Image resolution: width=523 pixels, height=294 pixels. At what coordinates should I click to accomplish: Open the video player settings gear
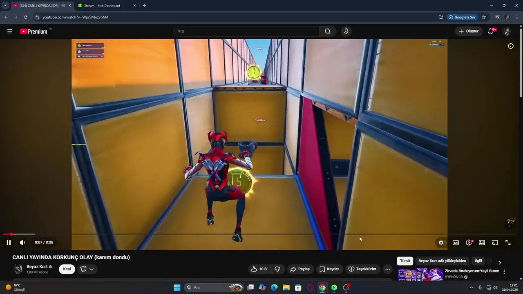[469, 243]
